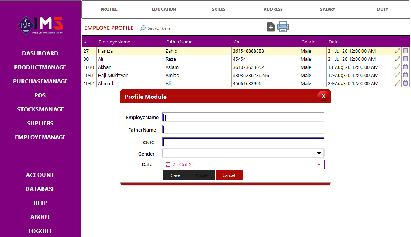Open HELP in the sidebar

coord(40,203)
